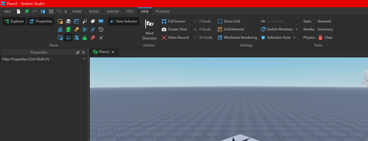Toggle the Render stats overlay
Viewport: 368px width, 141px height.
309,29
